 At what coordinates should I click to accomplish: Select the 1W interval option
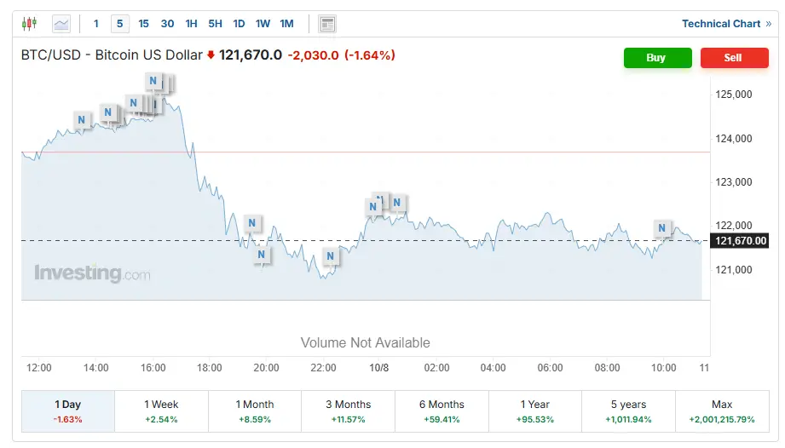(263, 24)
